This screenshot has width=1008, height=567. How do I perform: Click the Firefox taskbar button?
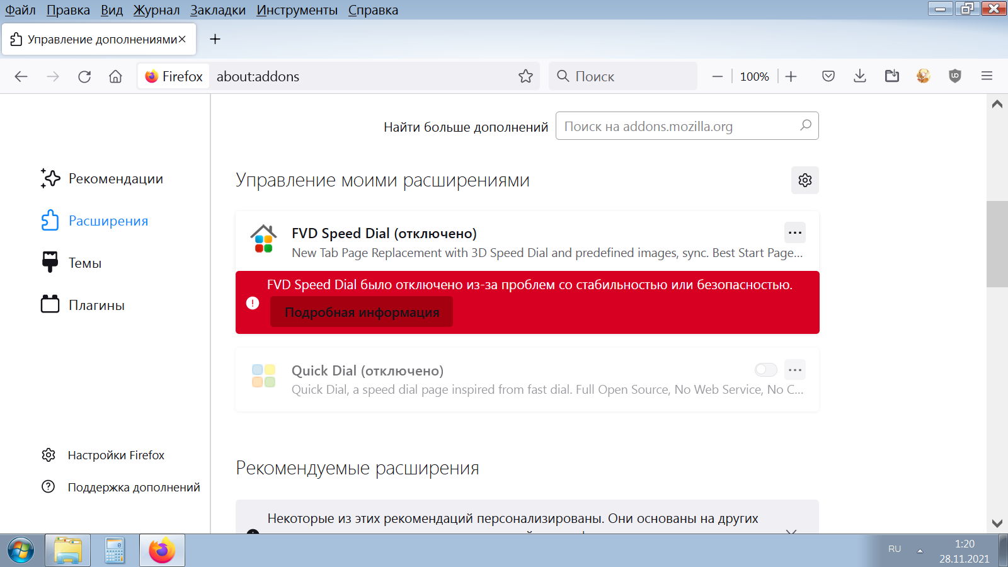point(162,551)
